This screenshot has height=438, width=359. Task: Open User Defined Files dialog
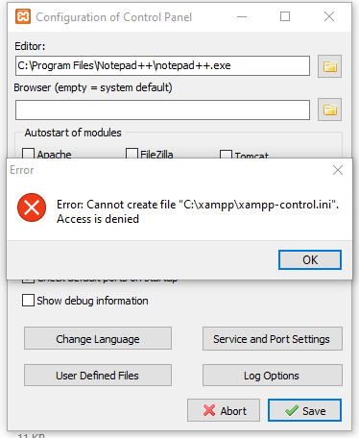(x=98, y=375)
